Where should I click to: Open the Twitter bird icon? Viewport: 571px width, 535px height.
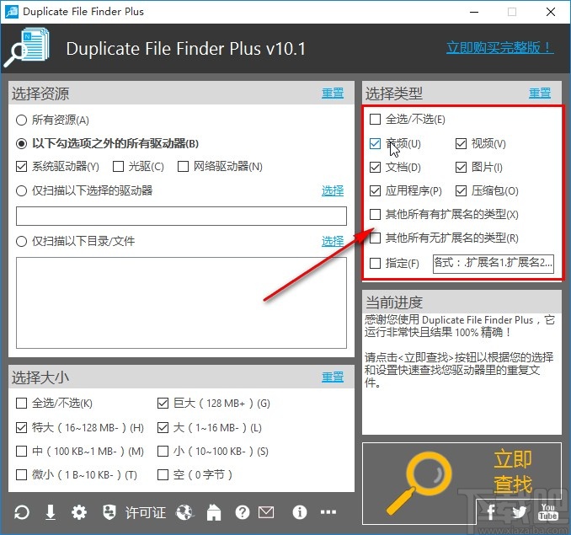point(519,512)
